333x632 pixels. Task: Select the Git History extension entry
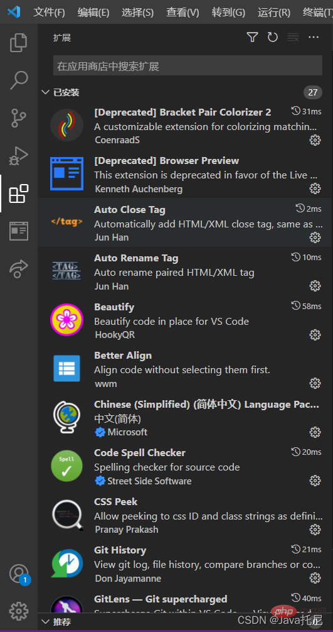(x=186, y=564)
